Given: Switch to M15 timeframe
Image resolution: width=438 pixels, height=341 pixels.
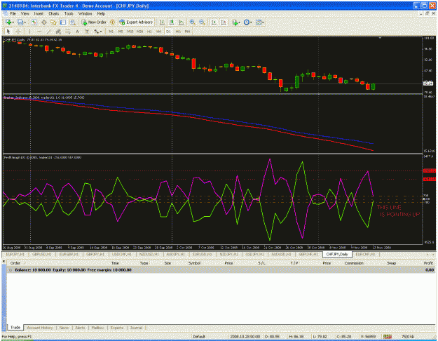Looking at the screenshot, I should (130, 32).
